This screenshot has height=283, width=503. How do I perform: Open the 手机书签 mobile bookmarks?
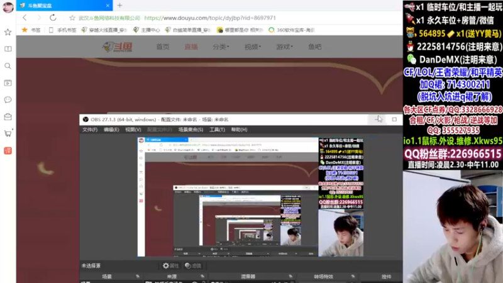(62, 30)
